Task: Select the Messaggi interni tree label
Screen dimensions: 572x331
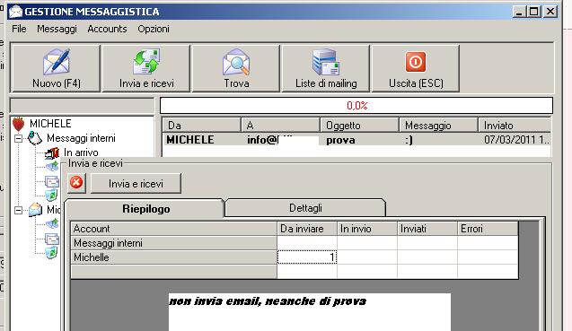Action: [x=81, y=138]
